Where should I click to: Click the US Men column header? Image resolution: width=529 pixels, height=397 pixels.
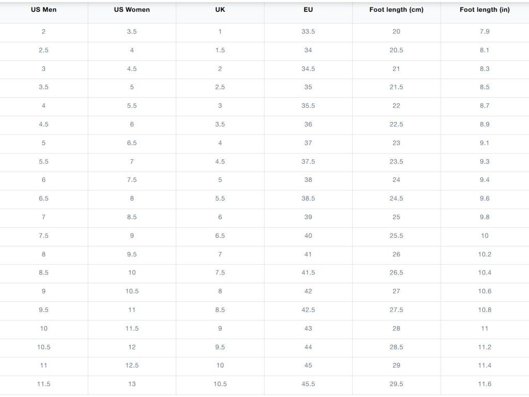pos(43,10)
